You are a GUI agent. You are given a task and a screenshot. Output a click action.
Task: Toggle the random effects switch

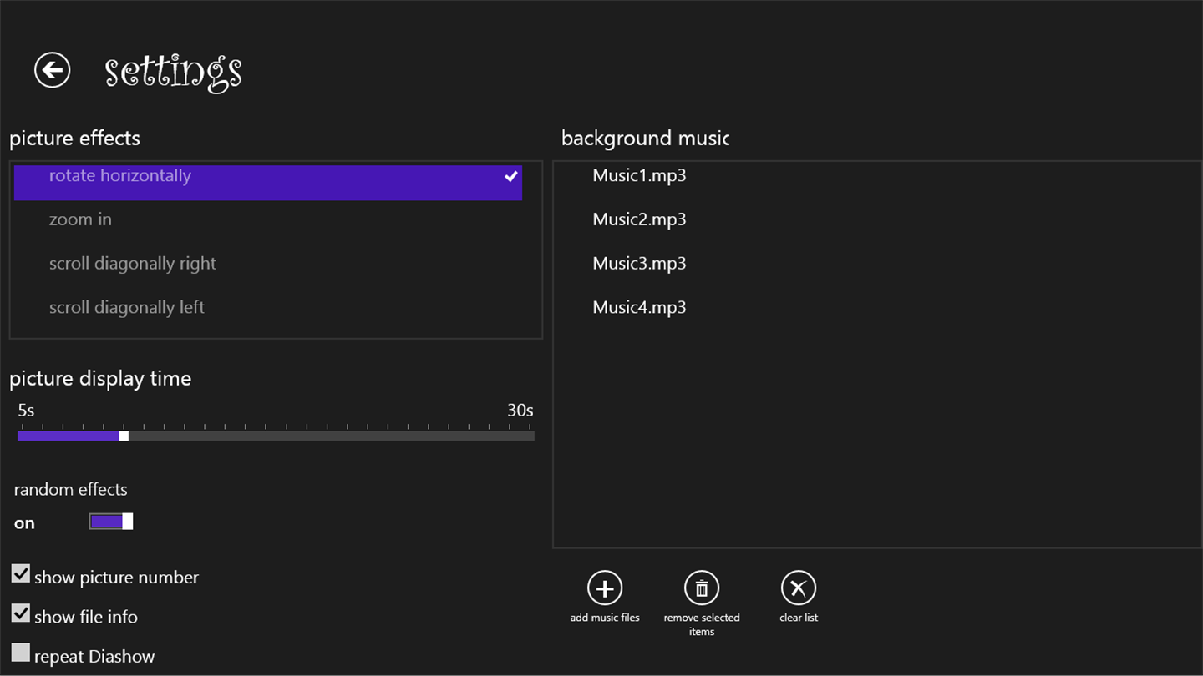pyautogui.click(x=111, y=522)
